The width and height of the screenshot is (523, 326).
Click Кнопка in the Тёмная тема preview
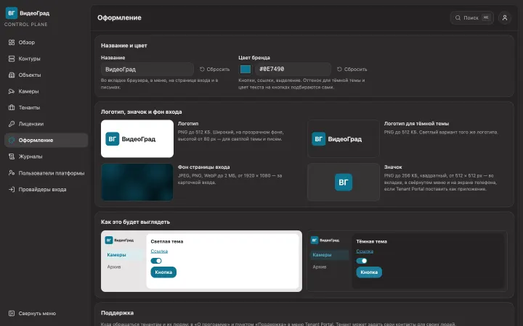coord(369,272)
